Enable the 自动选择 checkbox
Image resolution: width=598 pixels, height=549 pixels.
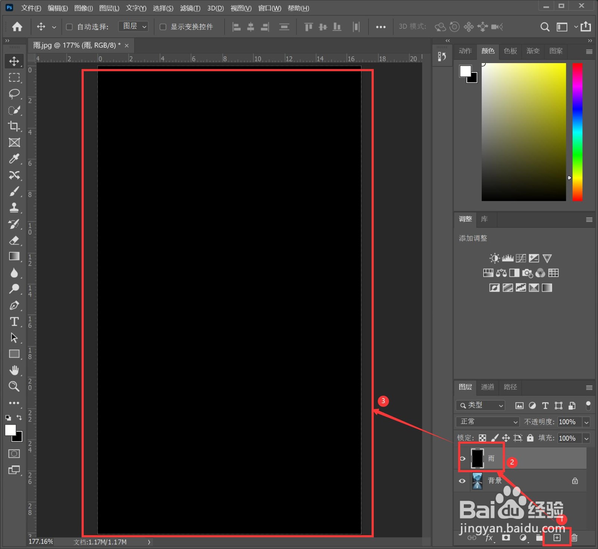tap(69, 27)
